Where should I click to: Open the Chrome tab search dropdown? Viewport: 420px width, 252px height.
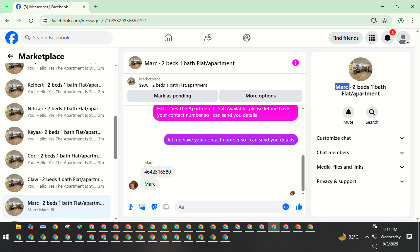click(x=6, y=7)
